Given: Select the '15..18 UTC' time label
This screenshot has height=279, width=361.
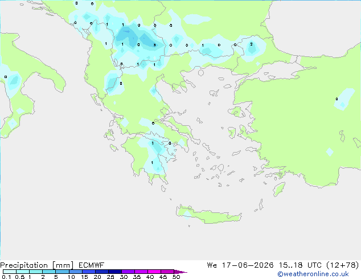Looking at the screenshot, I should (300, 265).
